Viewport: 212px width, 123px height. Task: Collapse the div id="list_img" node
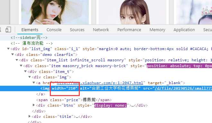tap(8, 48)
